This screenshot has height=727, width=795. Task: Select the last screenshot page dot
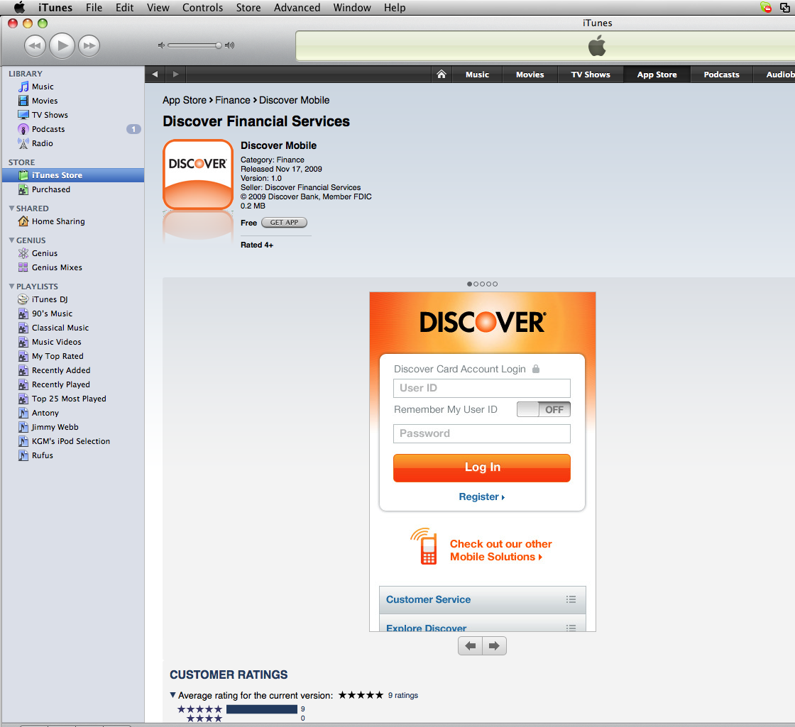pyautogui.click(x=495, y=284)
